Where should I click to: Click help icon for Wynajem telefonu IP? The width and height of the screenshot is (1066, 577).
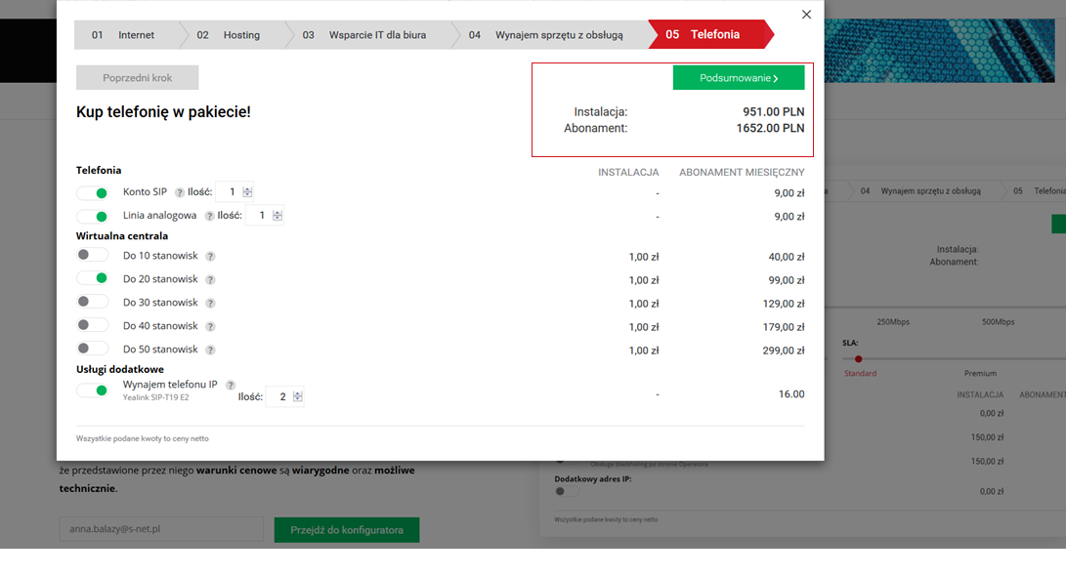231,386
